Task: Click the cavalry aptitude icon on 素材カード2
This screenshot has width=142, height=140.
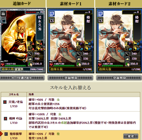Action: pyautogui.click(x=135, y=44)
